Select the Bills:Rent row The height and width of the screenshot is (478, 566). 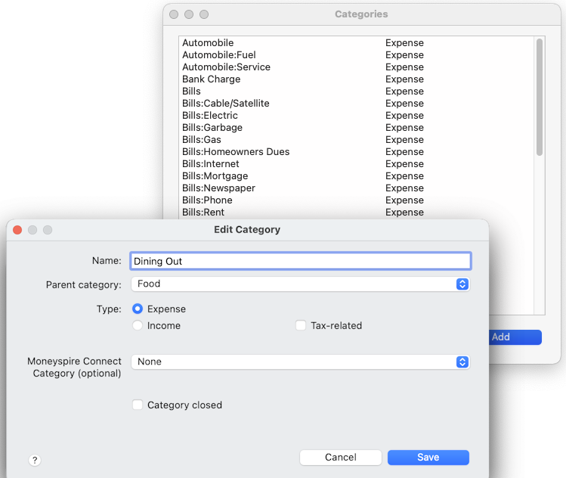click(356, 212)
